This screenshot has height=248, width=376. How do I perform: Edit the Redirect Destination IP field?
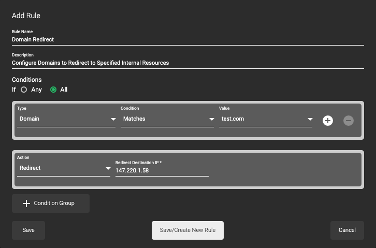tap(162, 171)
